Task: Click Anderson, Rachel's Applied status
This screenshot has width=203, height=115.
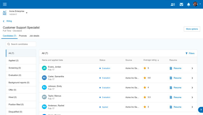Action: click(105, 107)
